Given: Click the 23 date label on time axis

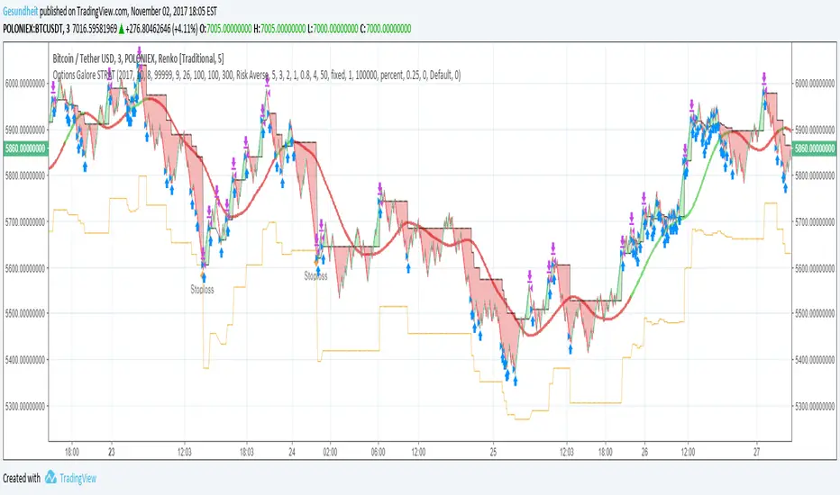Looking at the screenshot, I should click(x=112, y=452).
